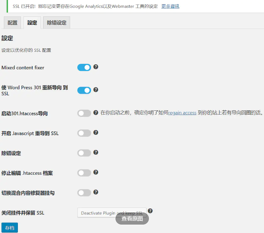Screen dimensions: 264x233
Task: Follow the regain access link
Action: click(x=182, y=113)
